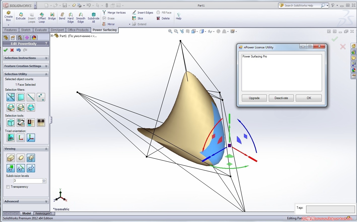357x222 pixels.
Task: Open Design Library in task pane
Action: tap(354, 52)
